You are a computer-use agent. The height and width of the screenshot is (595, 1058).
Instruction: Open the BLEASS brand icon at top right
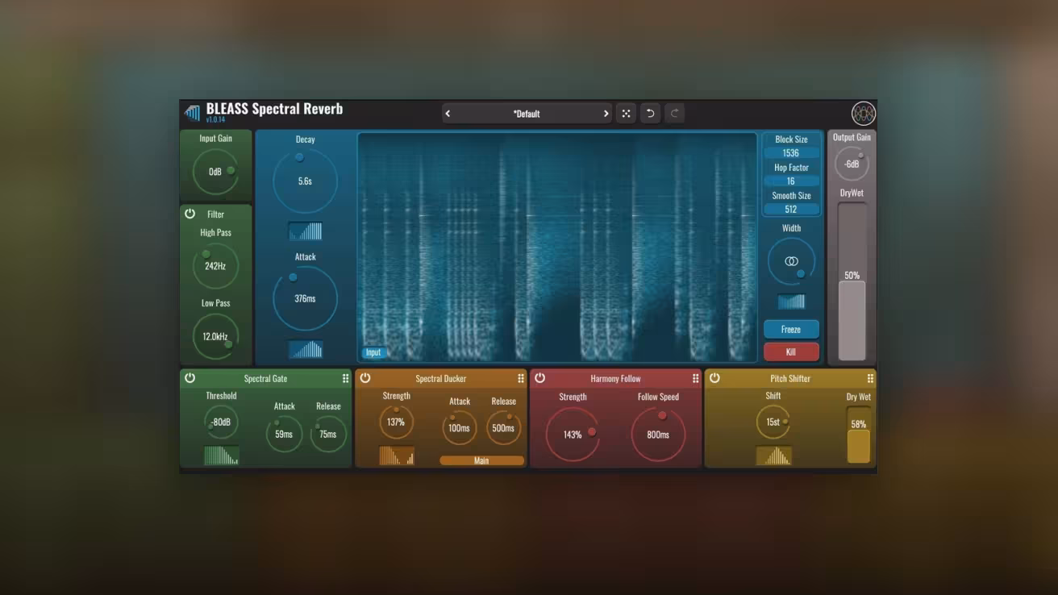pos(863,113)
